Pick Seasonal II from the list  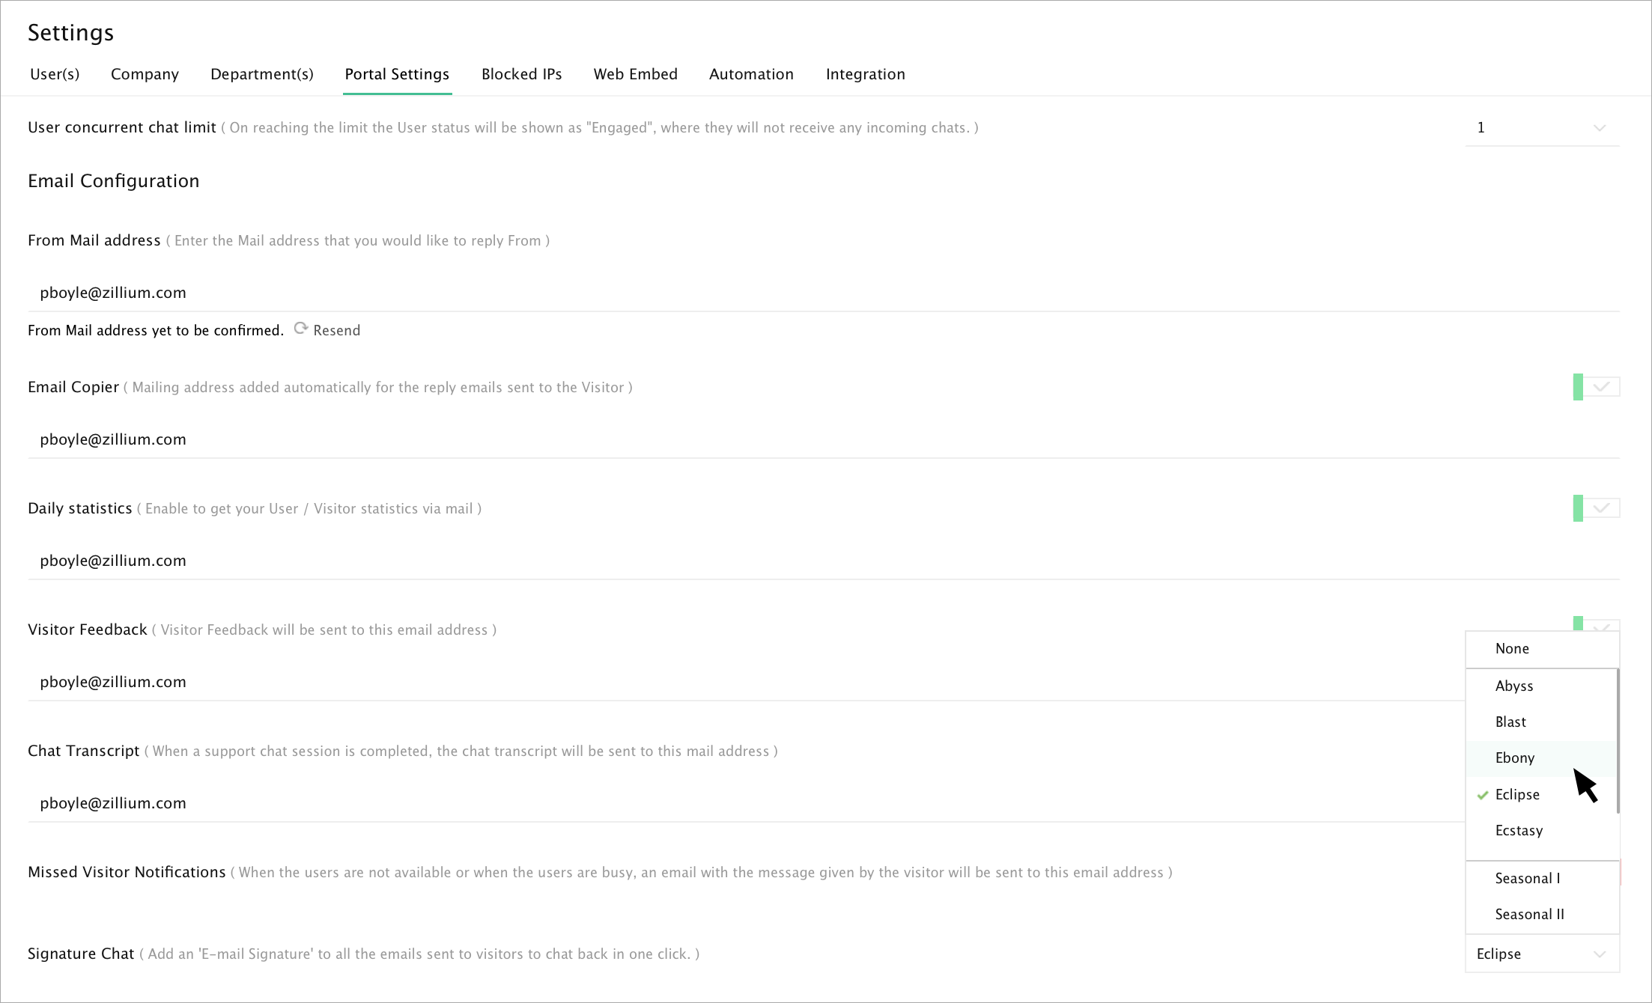click(x=1529, y=914)
